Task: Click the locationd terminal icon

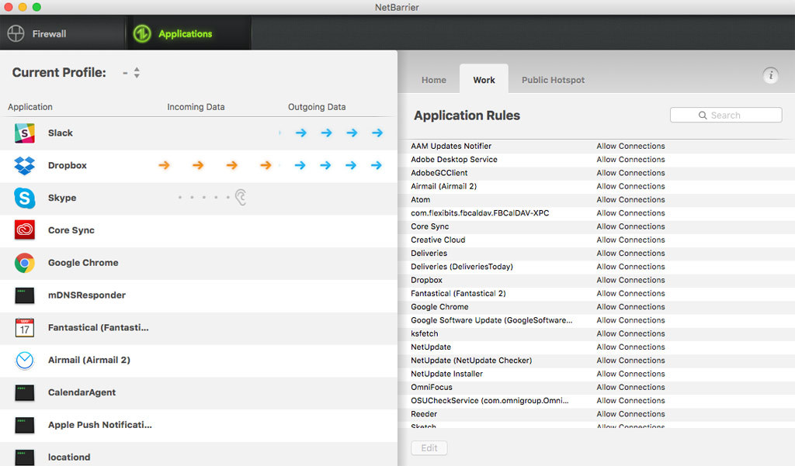Action: point(24,457)
